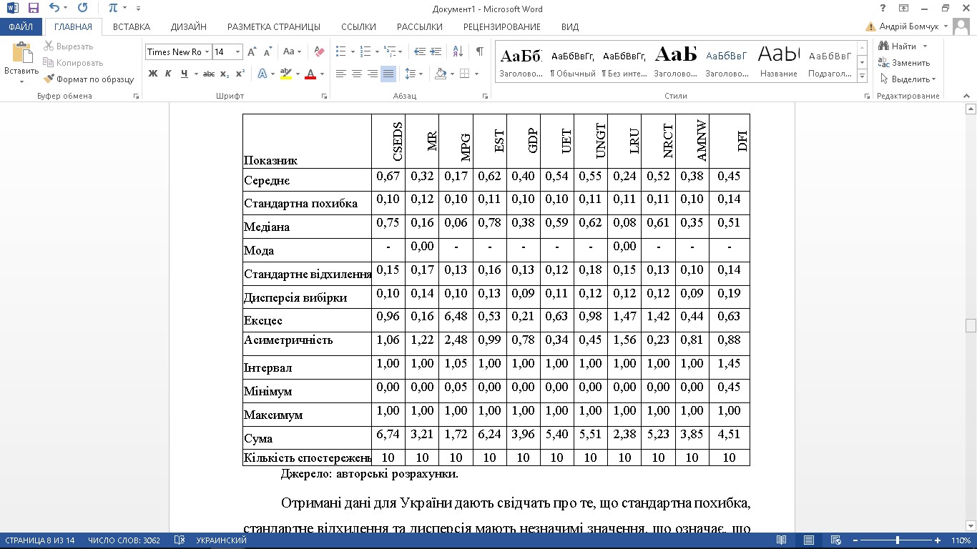The height and width of the screenshot is (549, 977).
Task: Click the sort A-Z icon
Action: 458,51
